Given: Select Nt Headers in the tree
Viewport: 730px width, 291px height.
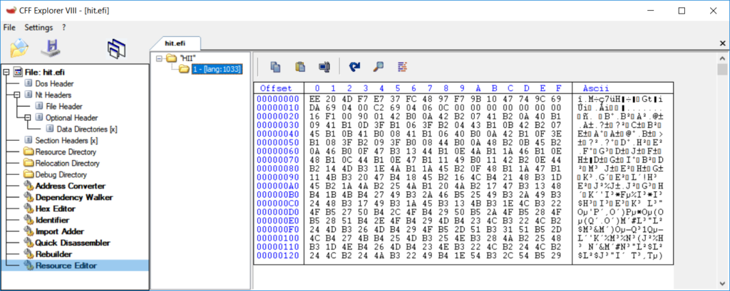Looking at the screenshot, I should pos(53,95).
